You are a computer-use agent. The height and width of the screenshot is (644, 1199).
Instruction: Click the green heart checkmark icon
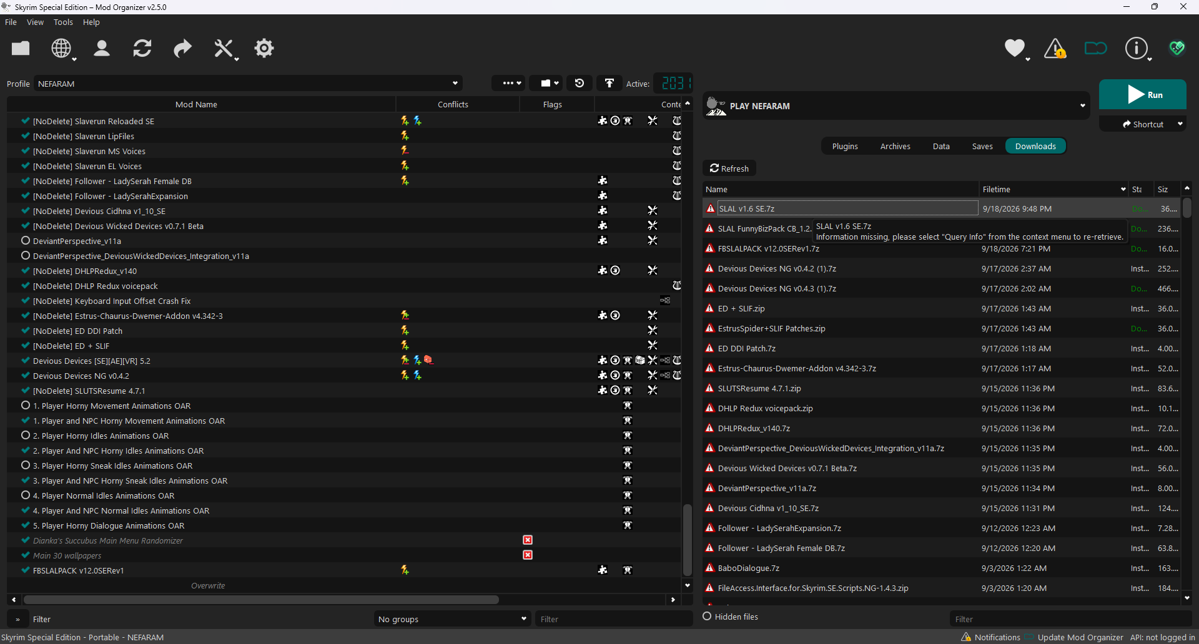[x=1177, y=48]
